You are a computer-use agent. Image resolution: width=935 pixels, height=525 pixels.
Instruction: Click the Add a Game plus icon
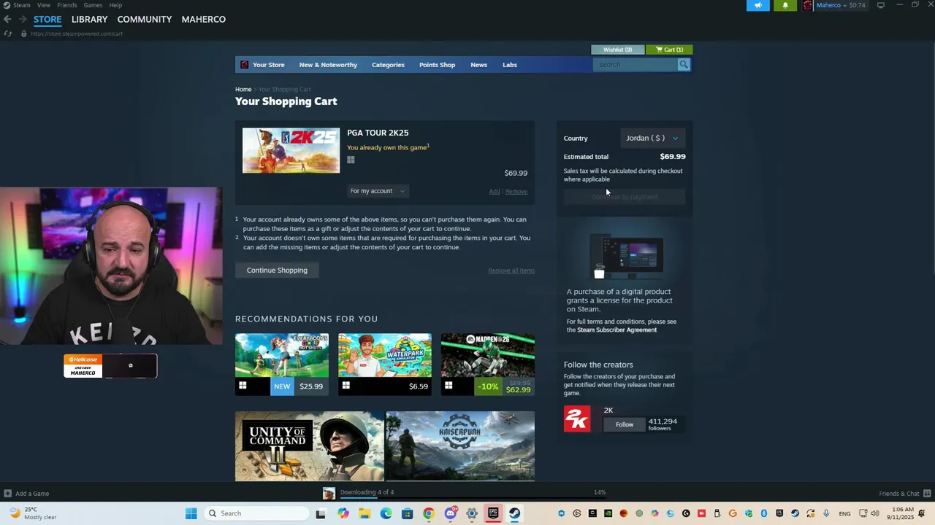pyautogui.click(x=7, y=494)
